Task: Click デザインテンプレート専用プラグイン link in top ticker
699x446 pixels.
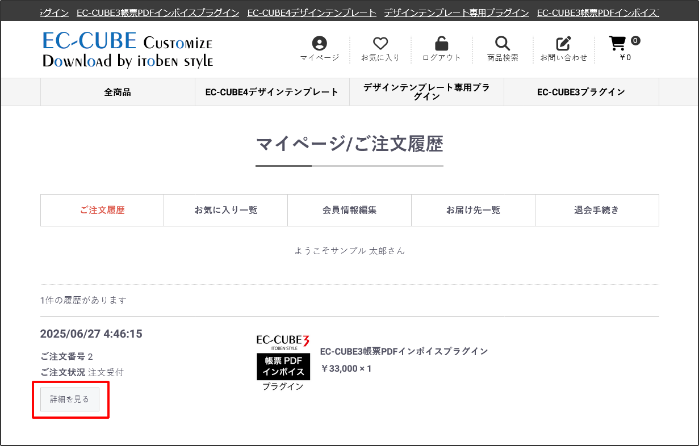Action: (457, 12)
